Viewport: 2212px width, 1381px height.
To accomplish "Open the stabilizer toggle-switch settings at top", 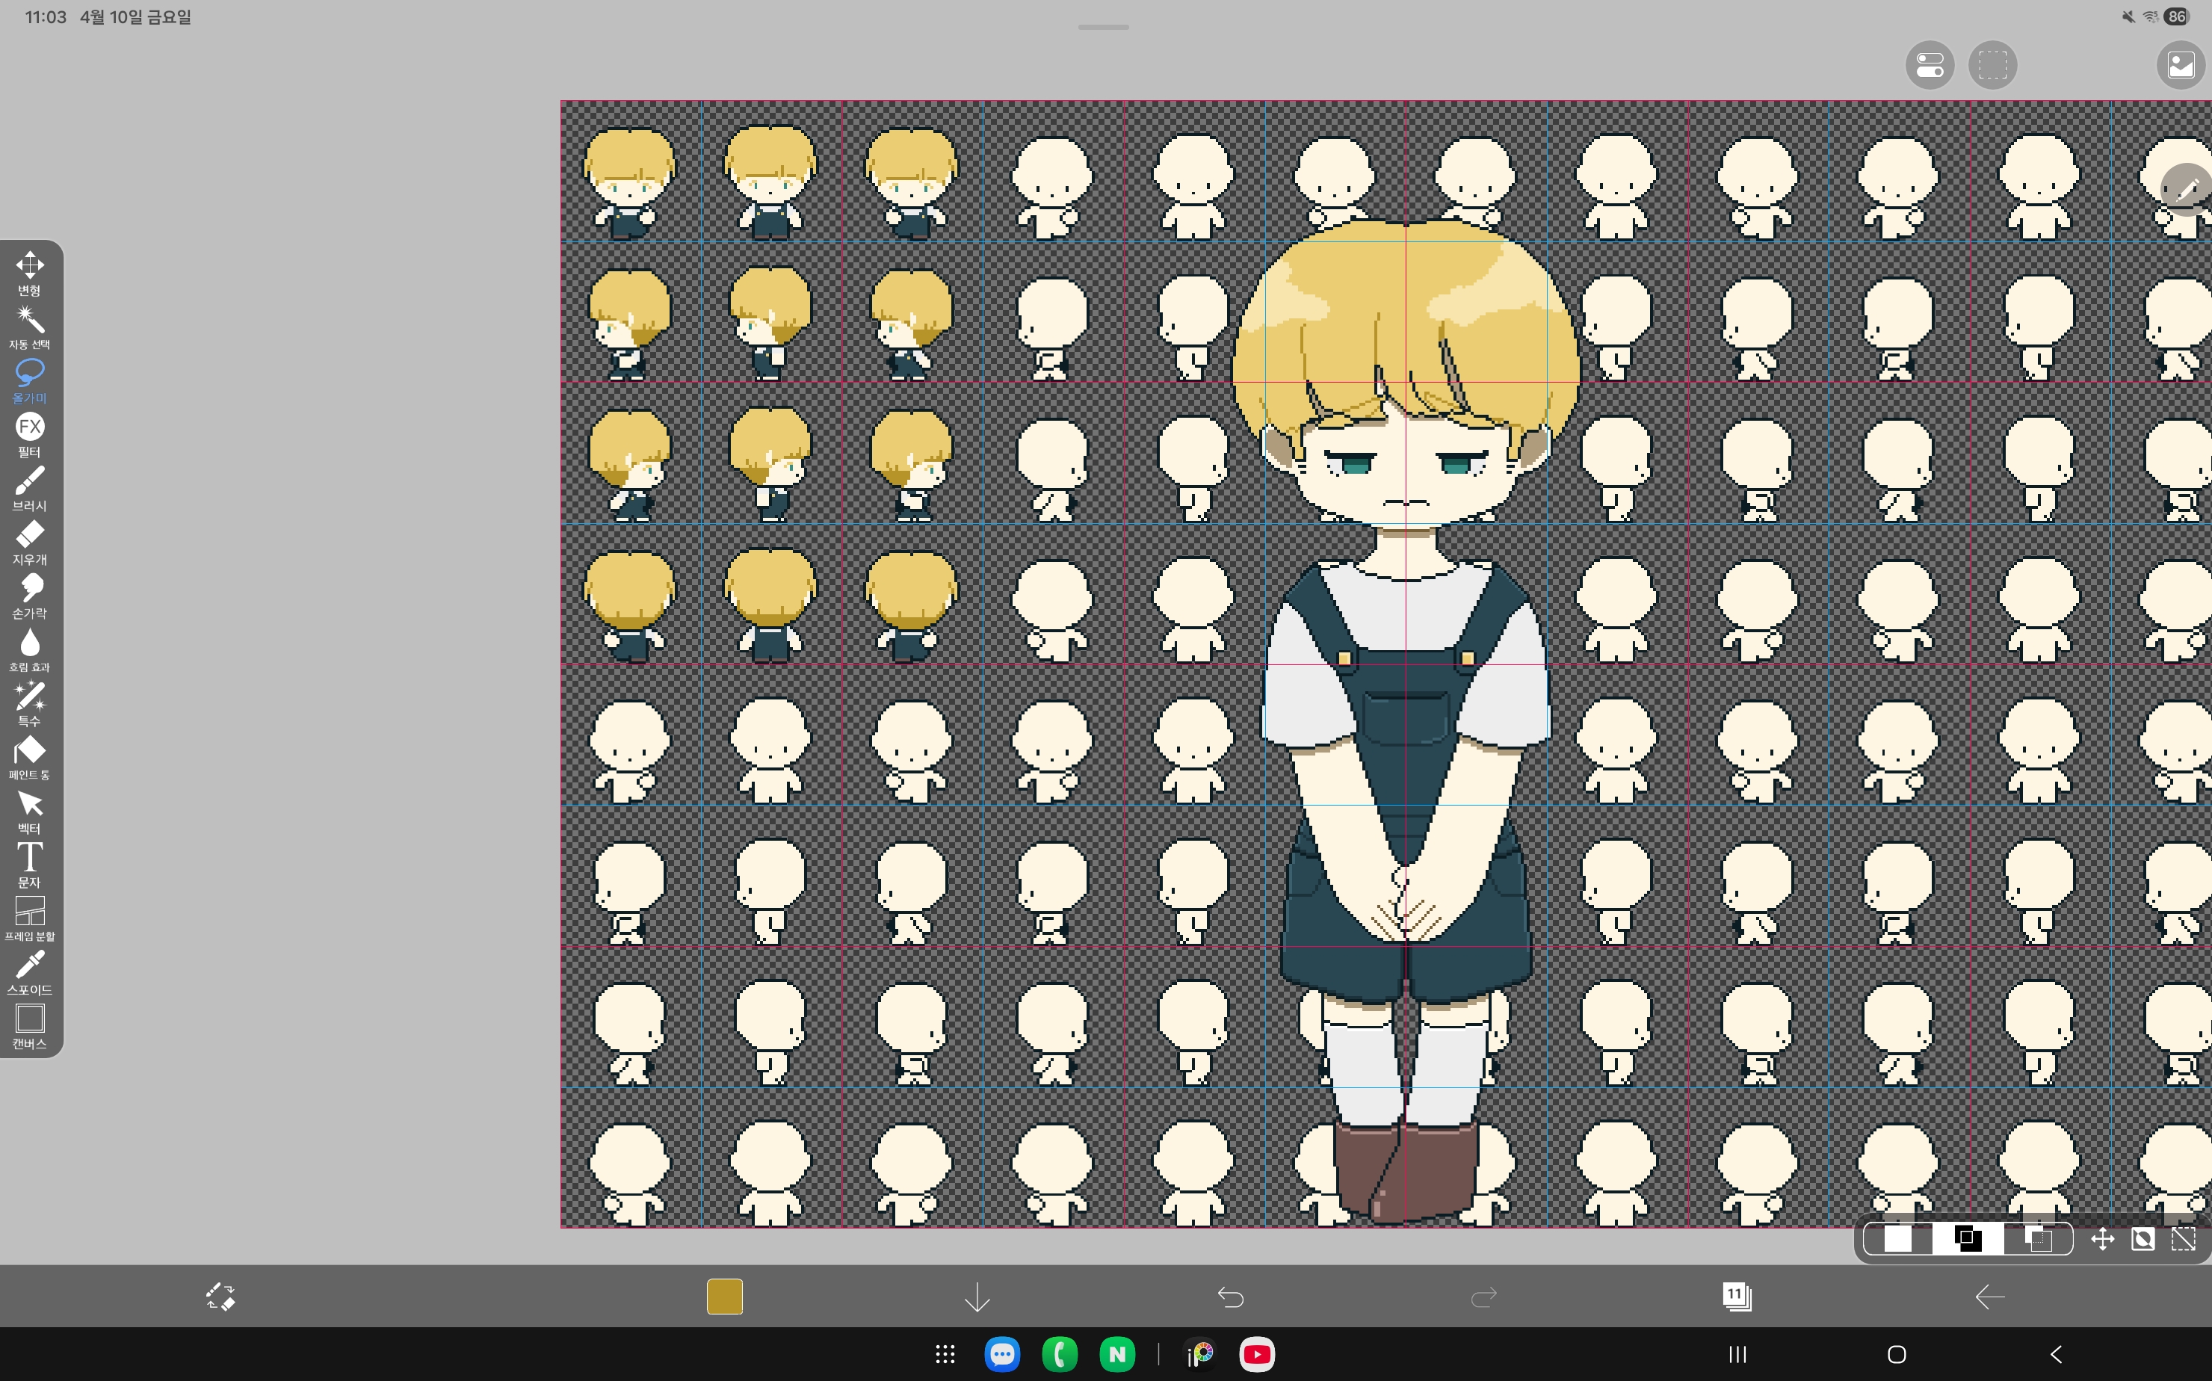I will pyautogui.click(x=1930, y=65).
